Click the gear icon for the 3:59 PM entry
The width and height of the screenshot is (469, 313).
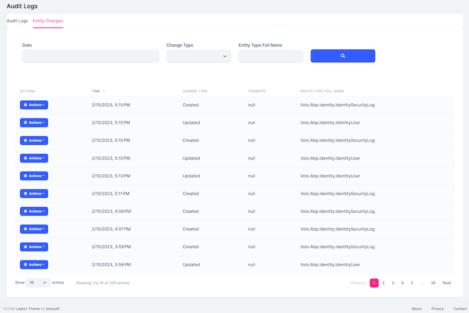coord(26,246)
